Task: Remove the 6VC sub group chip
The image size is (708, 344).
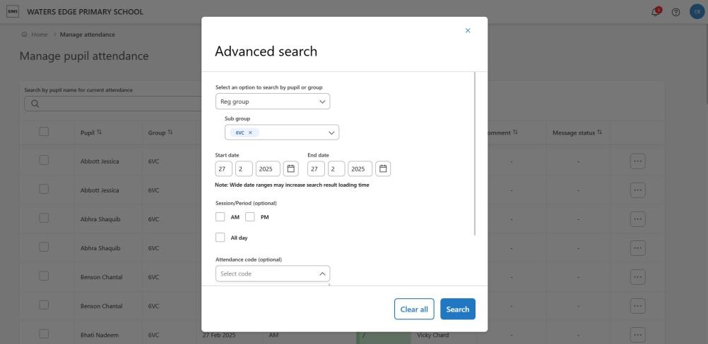Action: 250,133
